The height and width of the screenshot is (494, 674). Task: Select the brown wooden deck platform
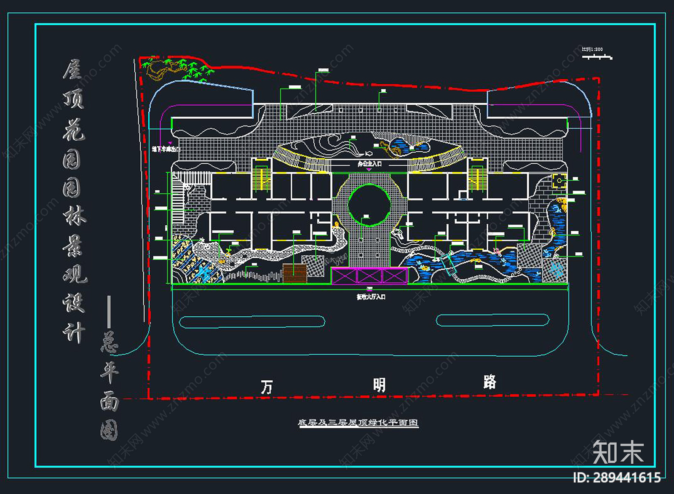click(294, 273)
